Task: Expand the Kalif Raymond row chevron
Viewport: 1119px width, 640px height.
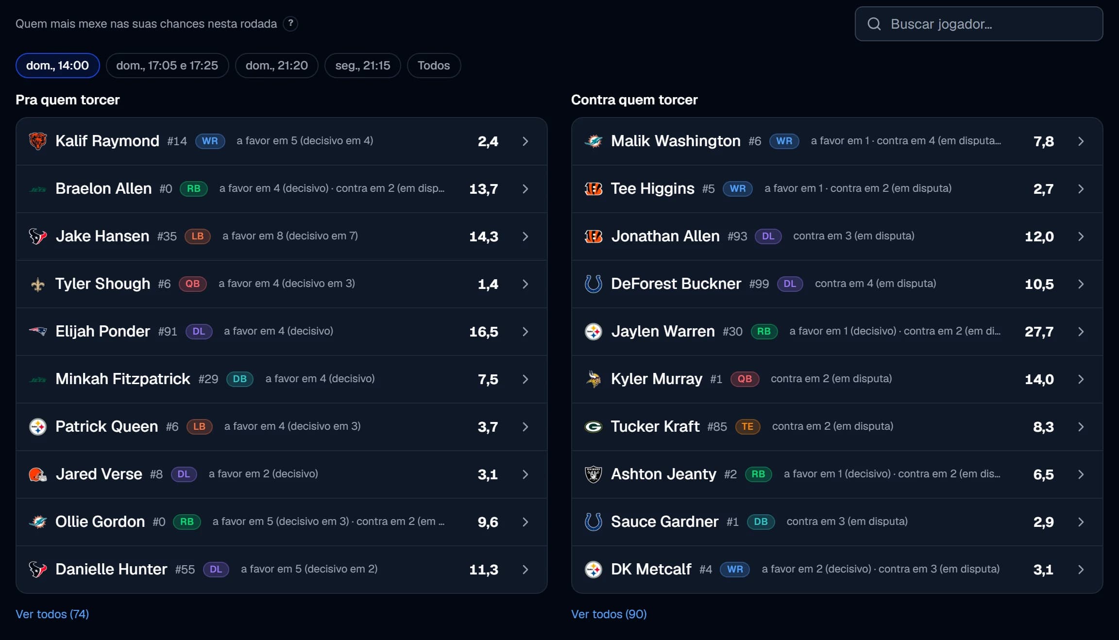Action: (x=525, y=141)
